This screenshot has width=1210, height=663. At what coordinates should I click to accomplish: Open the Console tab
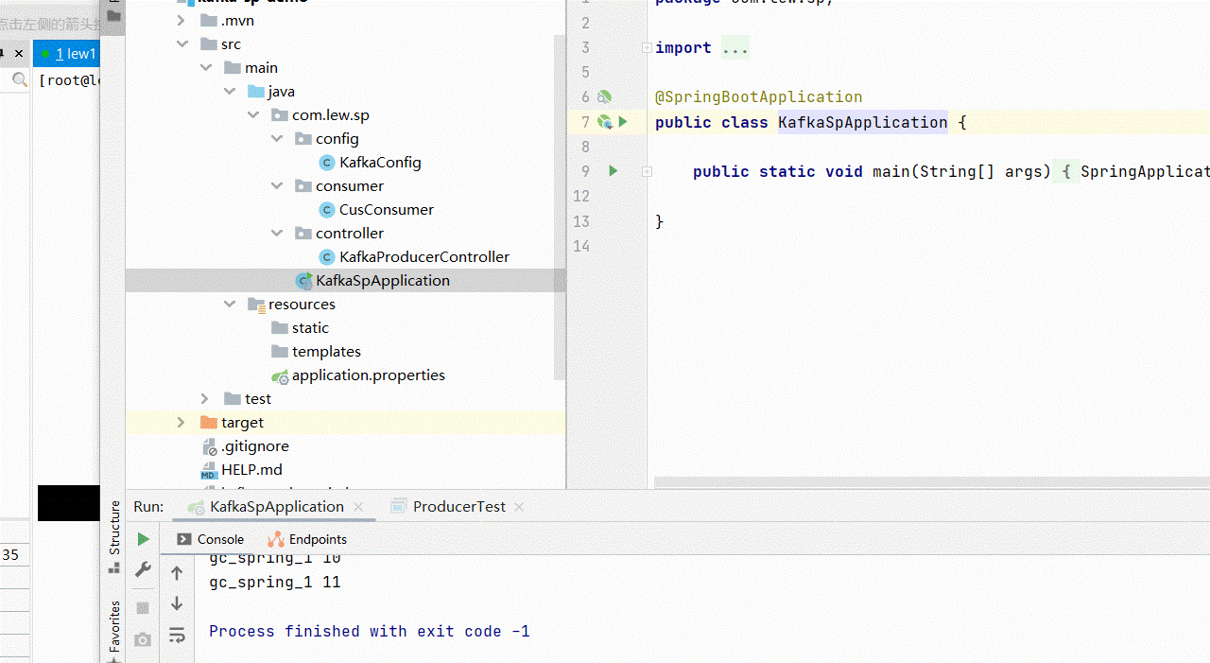point(211,539)
